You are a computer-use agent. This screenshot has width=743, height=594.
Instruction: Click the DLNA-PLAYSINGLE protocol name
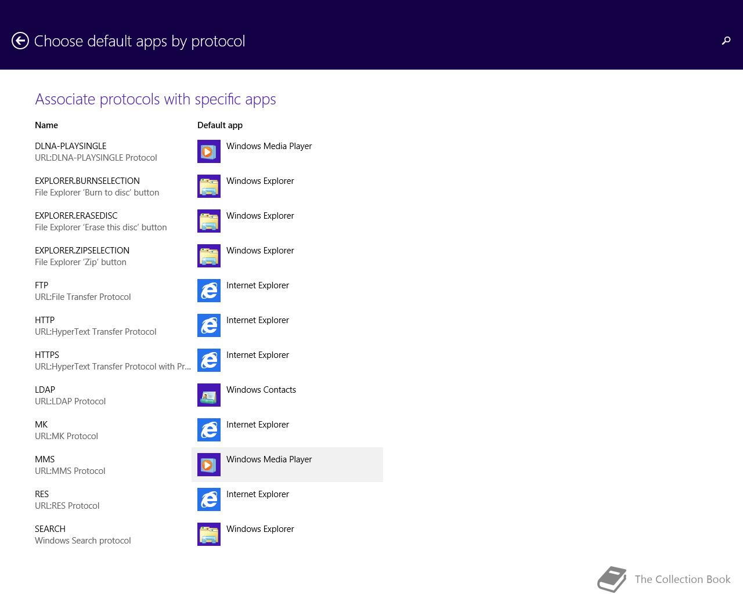(71, 146)
